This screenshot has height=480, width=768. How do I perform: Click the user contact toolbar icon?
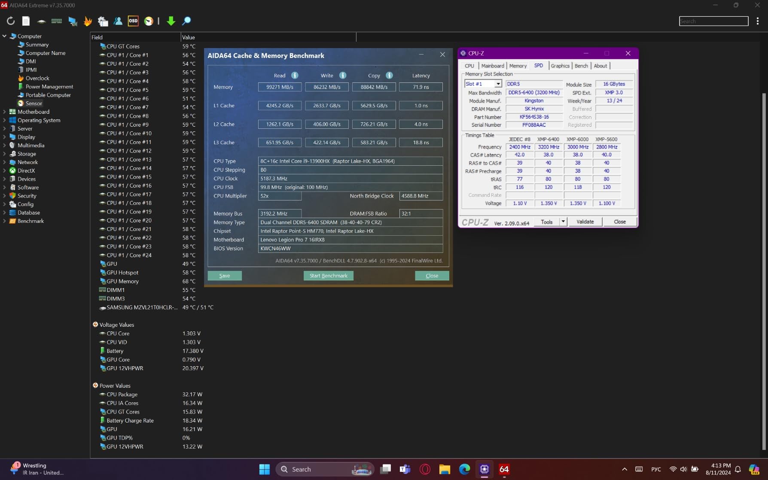pyautogui.click(x=118, y=21)
